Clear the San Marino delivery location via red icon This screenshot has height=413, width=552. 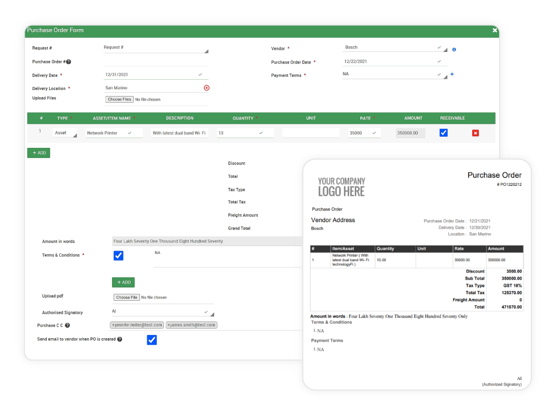click(207, 88)
